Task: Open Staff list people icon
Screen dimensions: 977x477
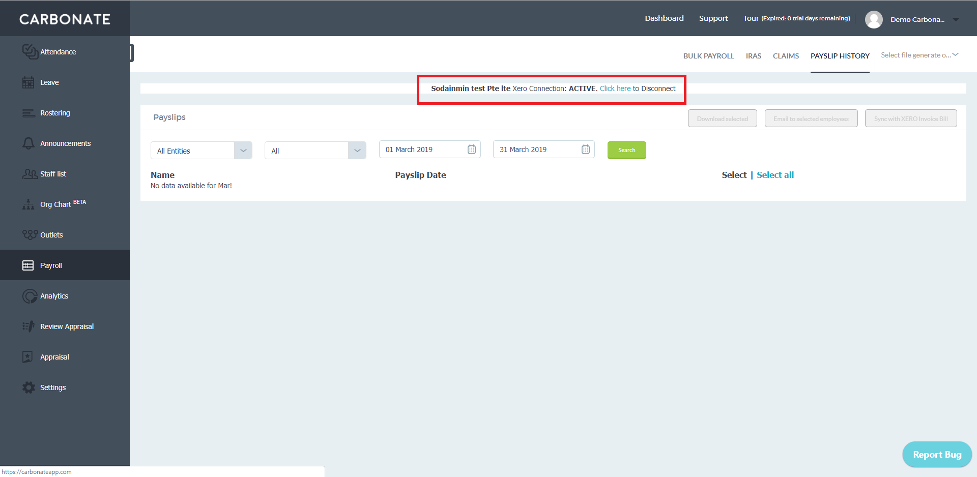Action: pos(30,174)
